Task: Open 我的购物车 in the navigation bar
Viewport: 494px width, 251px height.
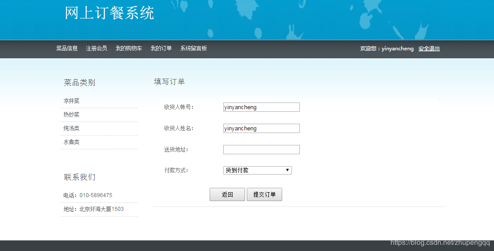Action: pyautogui.click(x=129, y=48)
